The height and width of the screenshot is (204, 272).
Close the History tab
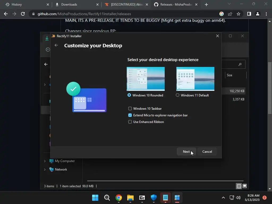point(48,5)
